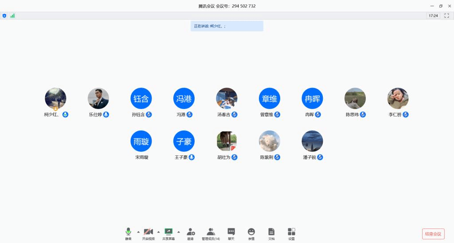Toggle full screen mode icon
Screen dimensions: 454x243
(446, 15)
